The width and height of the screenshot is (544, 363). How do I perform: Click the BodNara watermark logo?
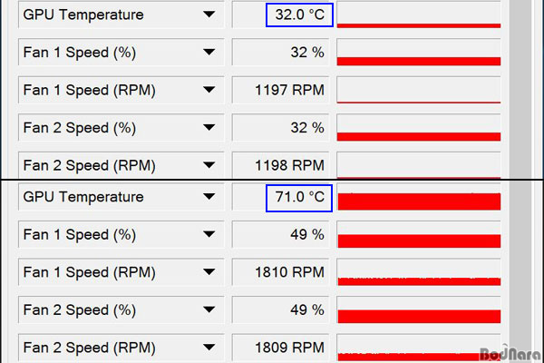tap(512, 350)
